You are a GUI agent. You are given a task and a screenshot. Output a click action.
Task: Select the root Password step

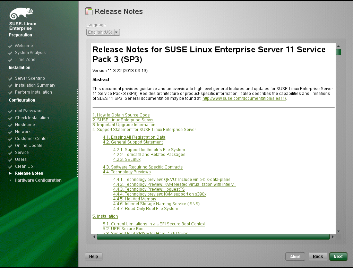click(x=28, y=111)
